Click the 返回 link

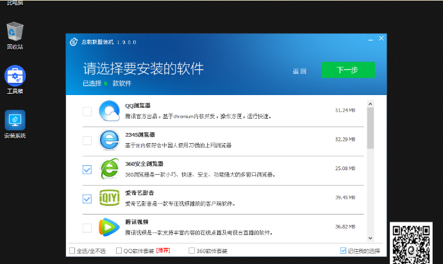299,71
